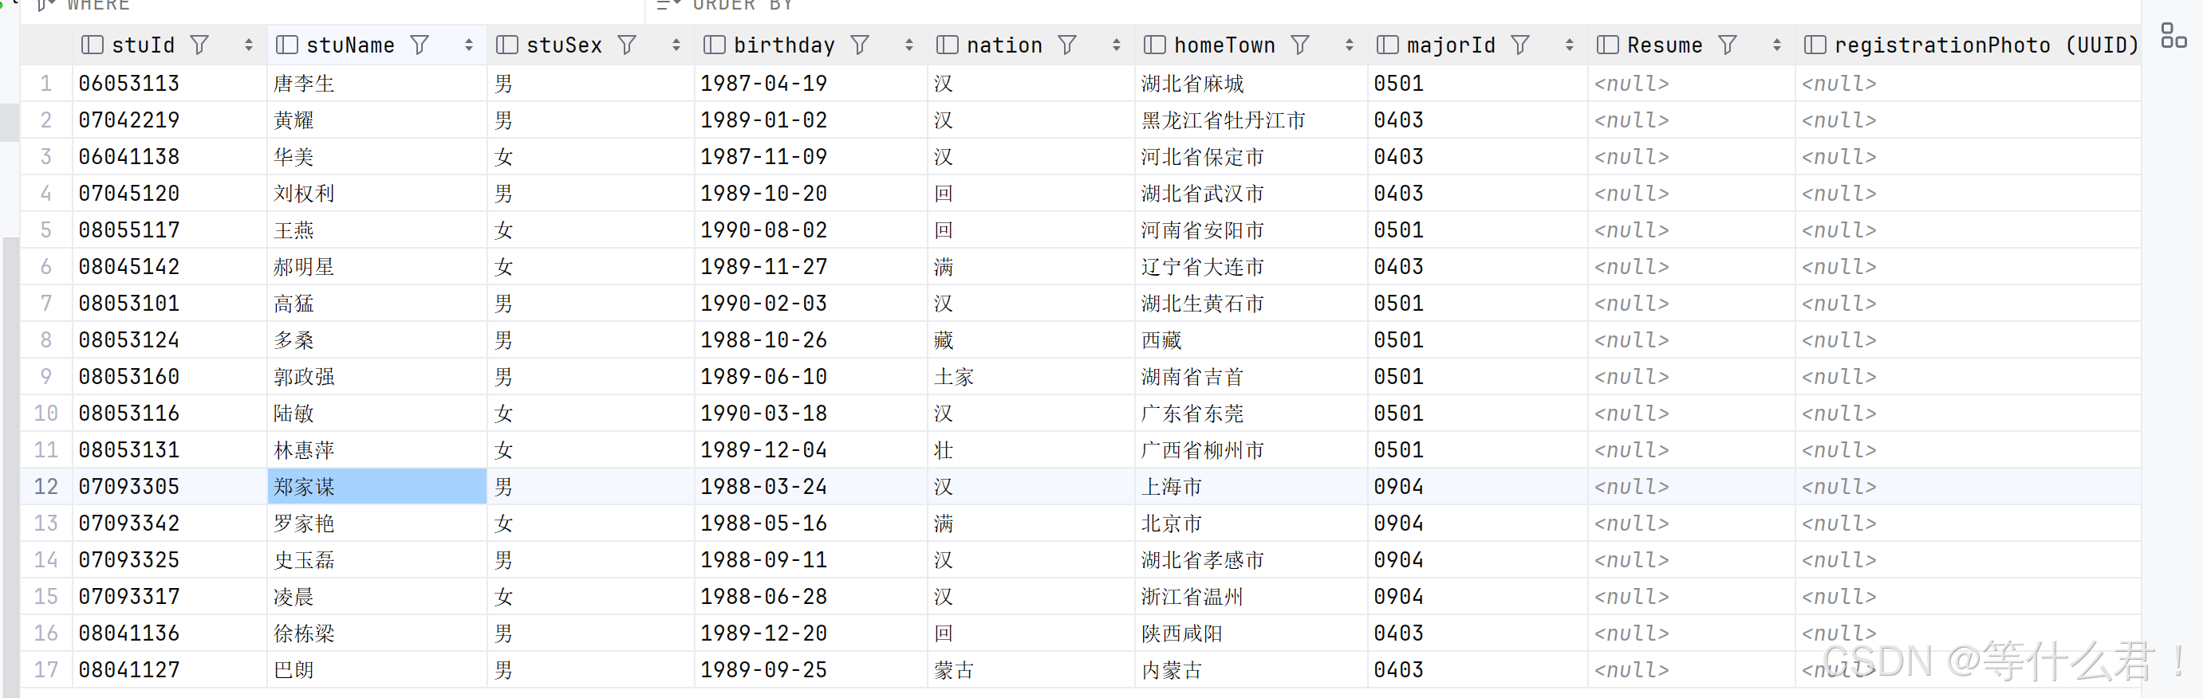Select nation cell 藏
Image resolution: width=2203 pixels, height=698 pixels.
1031,340
